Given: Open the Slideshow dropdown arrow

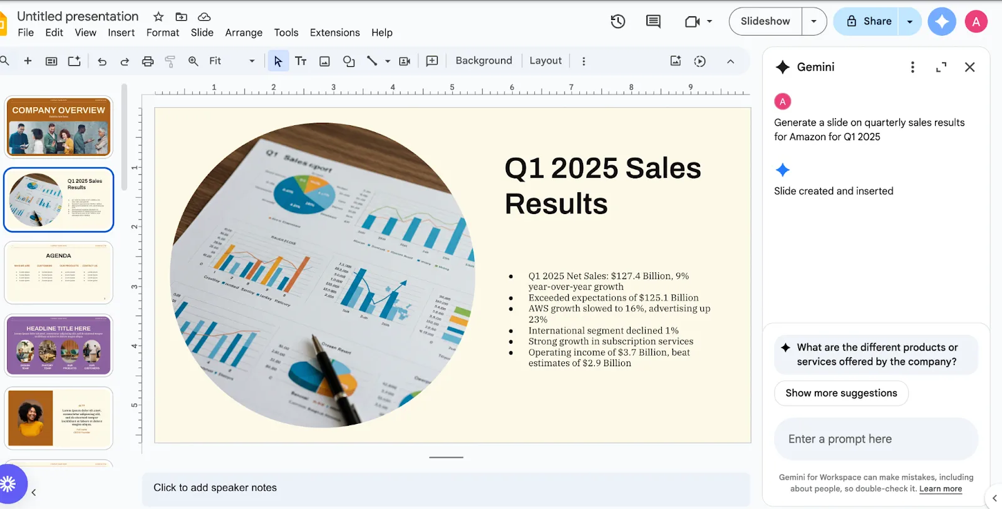Looking at the screenshot, I should click(813, 21).
